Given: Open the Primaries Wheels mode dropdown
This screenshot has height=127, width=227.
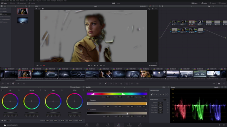Looking at the screenshot, I should 75,87.
